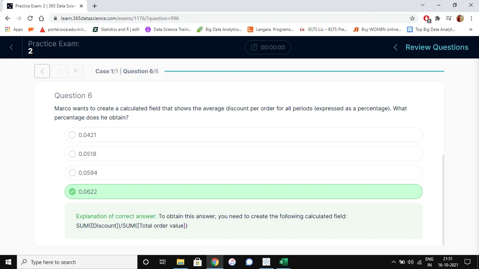
Task: Show hidden system tray icons
Action: click(x=393, y=262)
